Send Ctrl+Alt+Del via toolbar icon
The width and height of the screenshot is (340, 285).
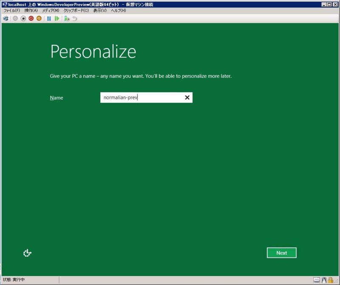click(6, 19)
